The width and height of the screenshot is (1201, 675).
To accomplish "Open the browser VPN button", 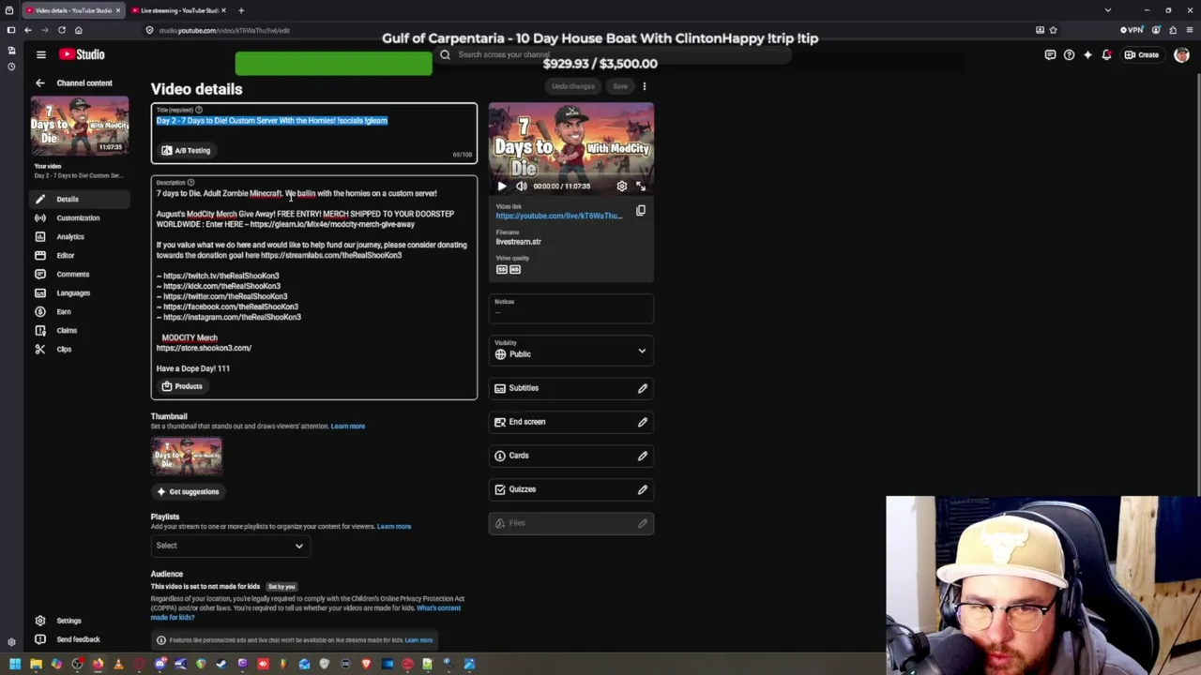I will [x=1132, y=30].
